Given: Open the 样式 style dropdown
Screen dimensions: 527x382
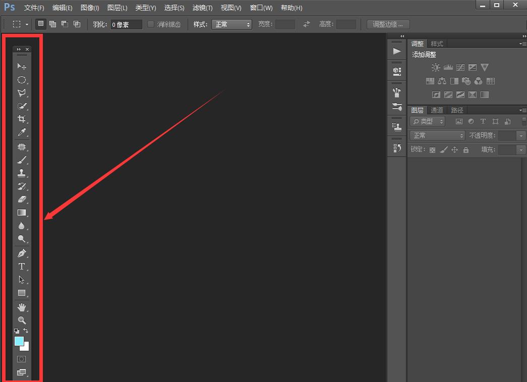Looking at the screenshot, I should pos(231,24).
